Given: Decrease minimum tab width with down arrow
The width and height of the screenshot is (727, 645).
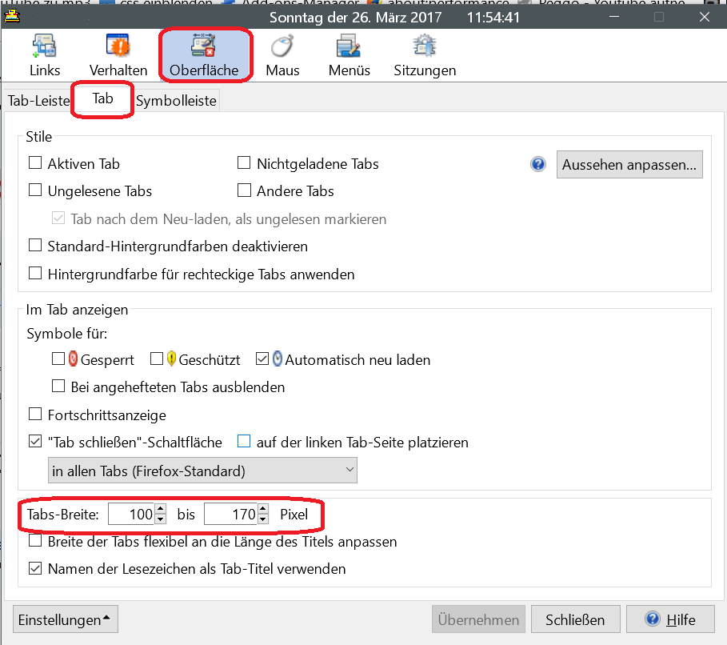Looking at the screenshot, I should pyautogui.click(x=161, y=519).
